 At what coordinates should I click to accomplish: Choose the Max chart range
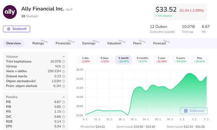(x=200, y=60)
